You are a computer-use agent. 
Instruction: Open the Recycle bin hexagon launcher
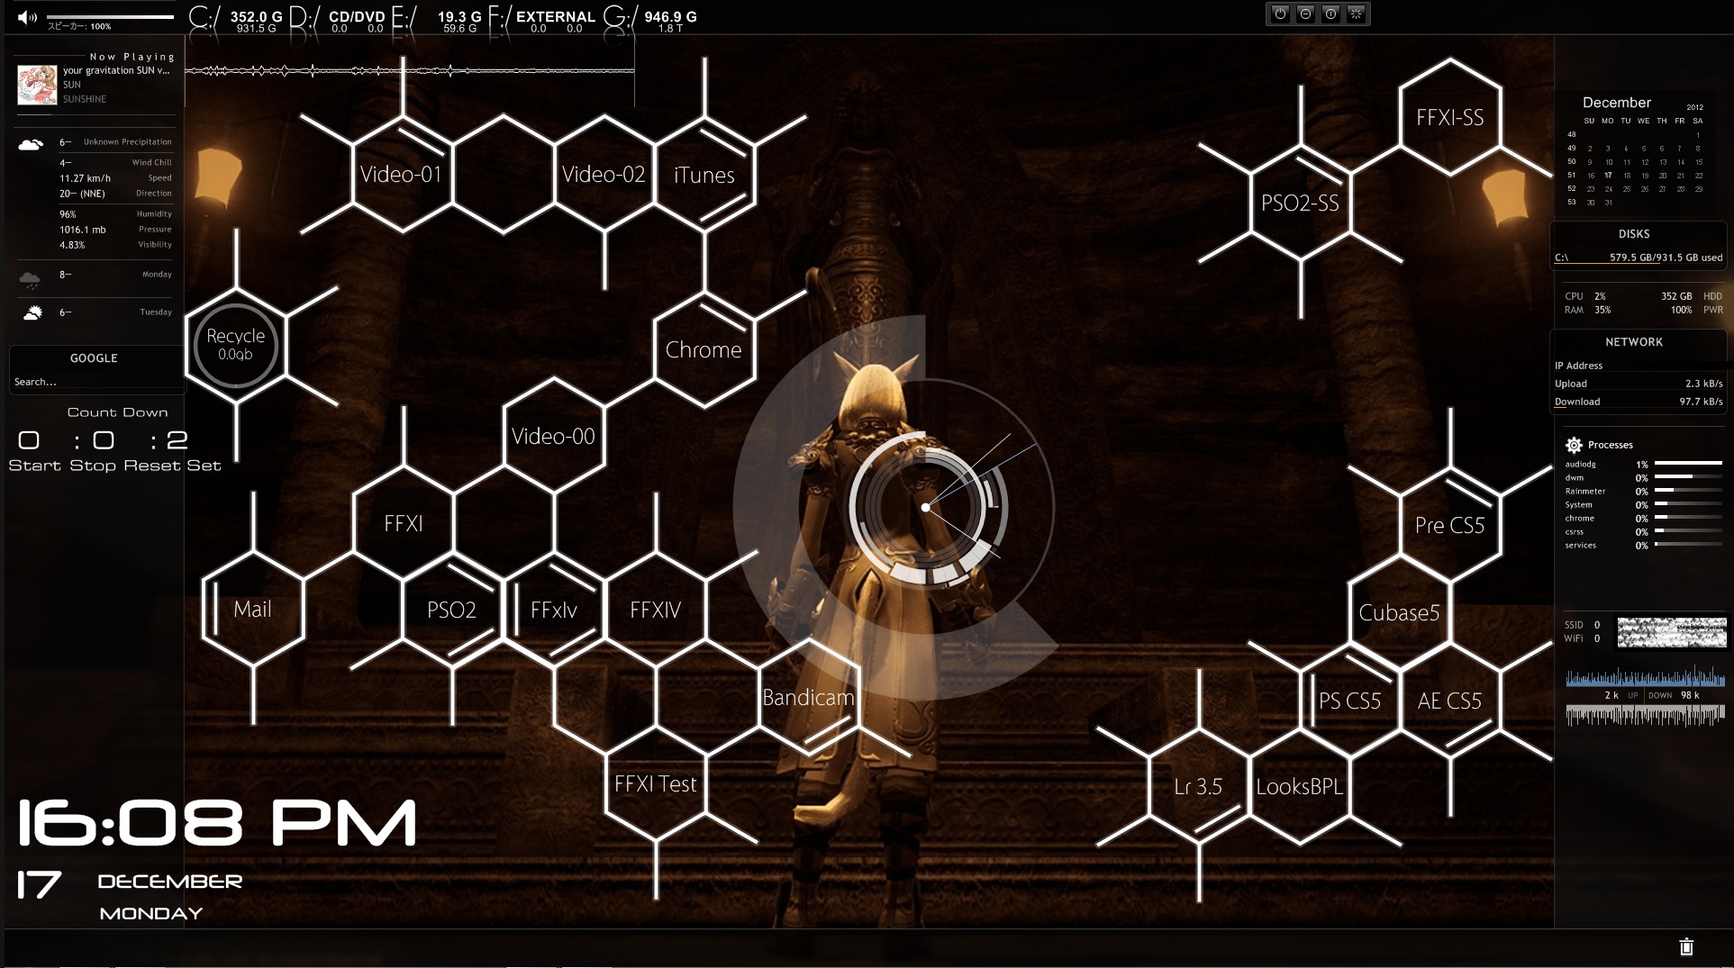236,345
